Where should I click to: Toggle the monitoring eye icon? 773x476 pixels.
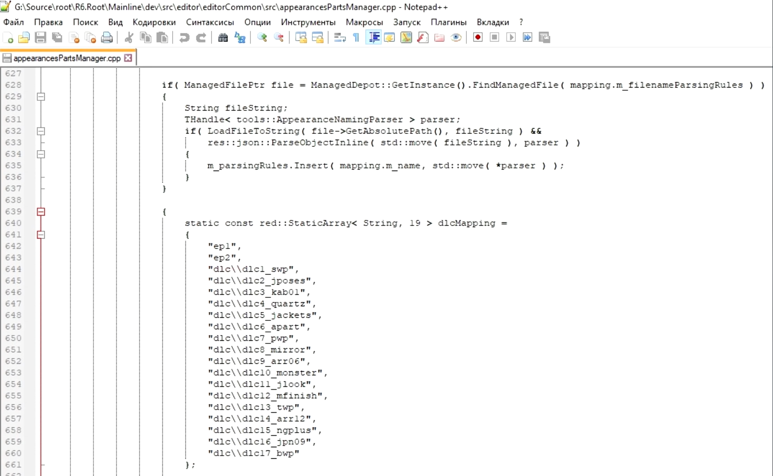(x=456, y=38)
